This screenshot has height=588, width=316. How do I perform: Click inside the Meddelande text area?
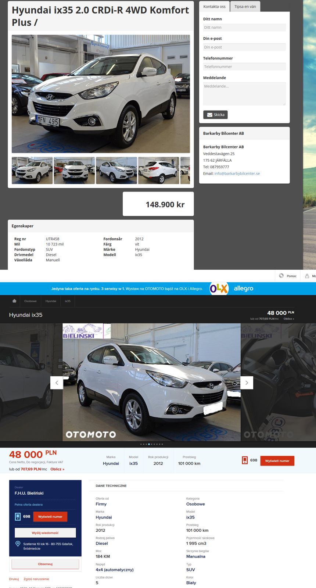tap(244, 94)
